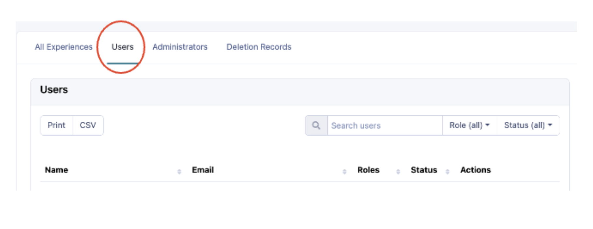Click the Actions column header
This screenshot has height=229, width=593.
click(x=475, y=170)
